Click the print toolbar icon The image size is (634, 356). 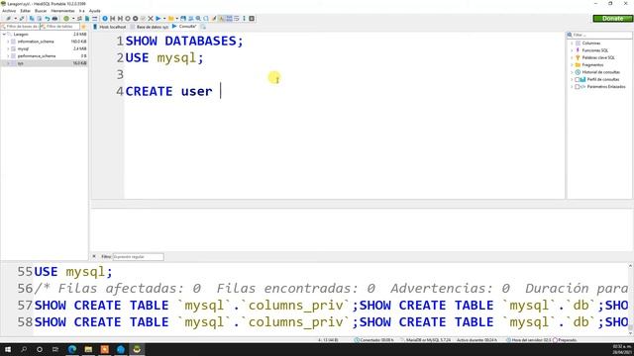tap(54, 19)
